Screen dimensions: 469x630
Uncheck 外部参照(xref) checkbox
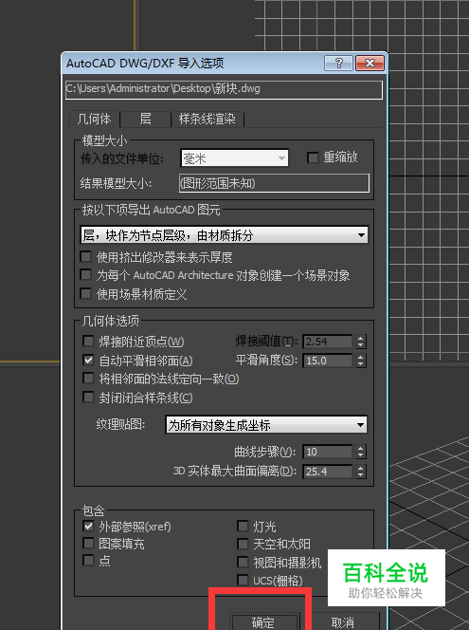pyautogui.click(x=88, y=526)
